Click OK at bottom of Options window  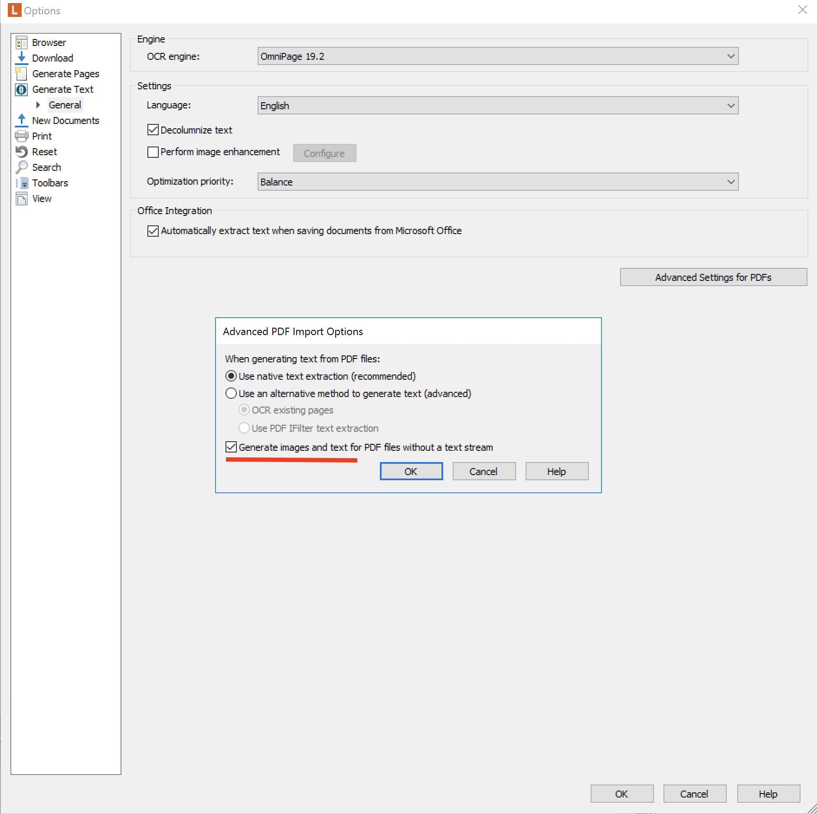pyautogui.click(x=622, y=794)
